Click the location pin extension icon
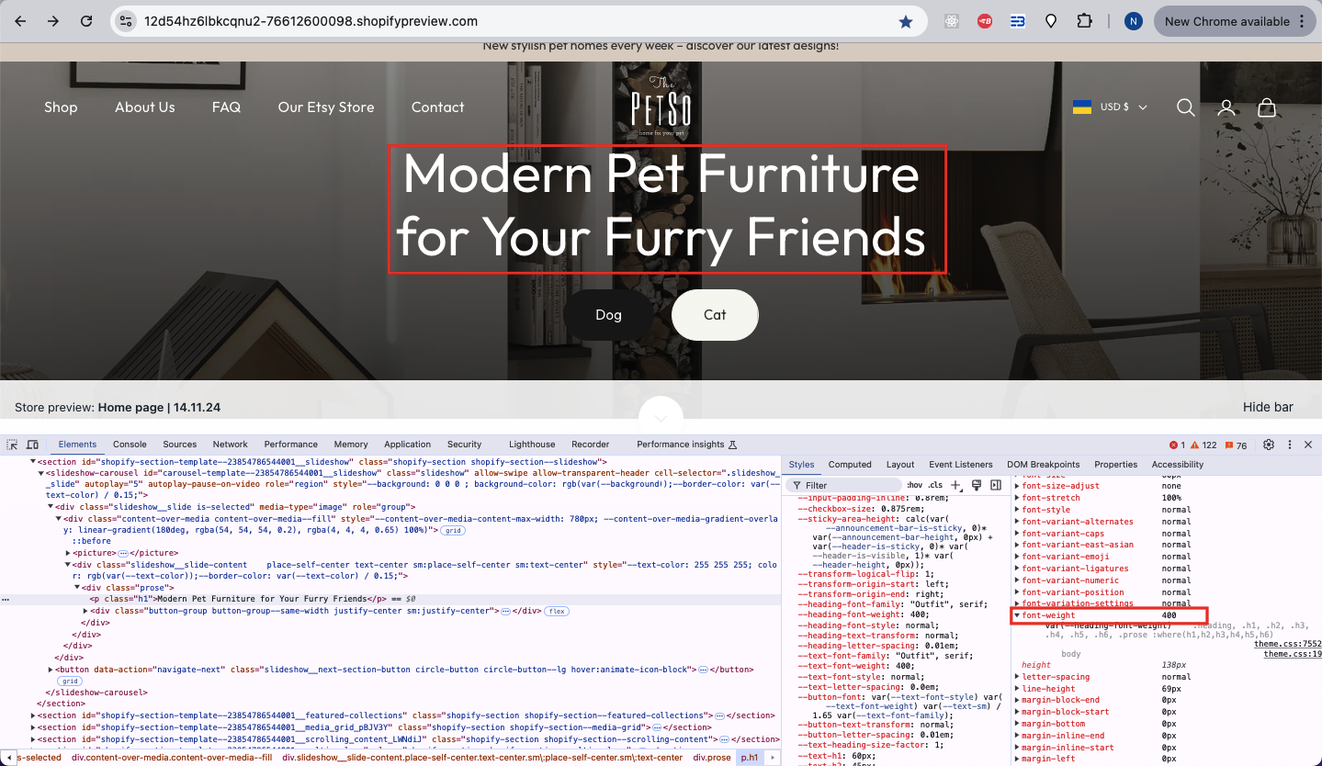Viewport: 1322px width, 766px height. coord(1052,21)
